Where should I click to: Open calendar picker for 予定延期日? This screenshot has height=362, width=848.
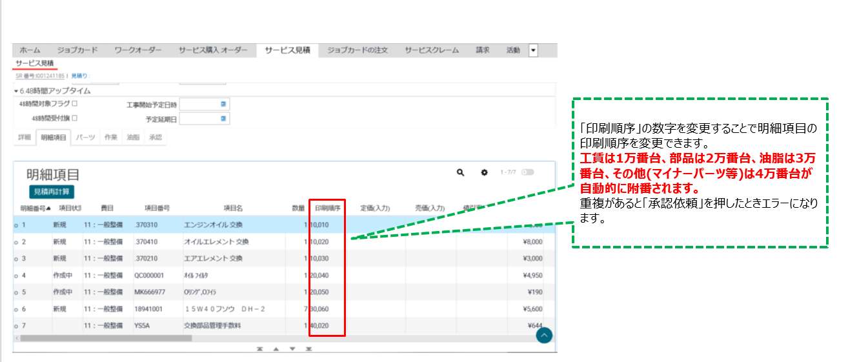point(223,119)
